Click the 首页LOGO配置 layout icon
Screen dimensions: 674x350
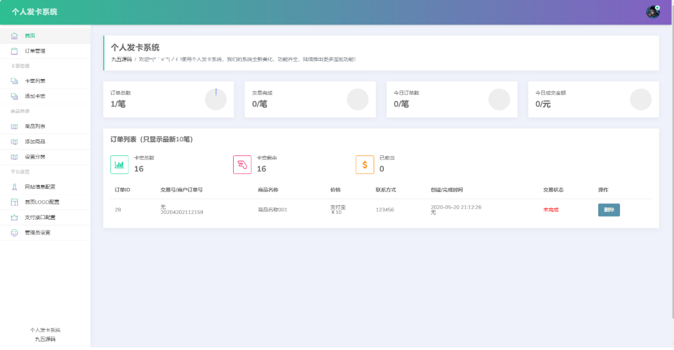(x=14, y=202)
